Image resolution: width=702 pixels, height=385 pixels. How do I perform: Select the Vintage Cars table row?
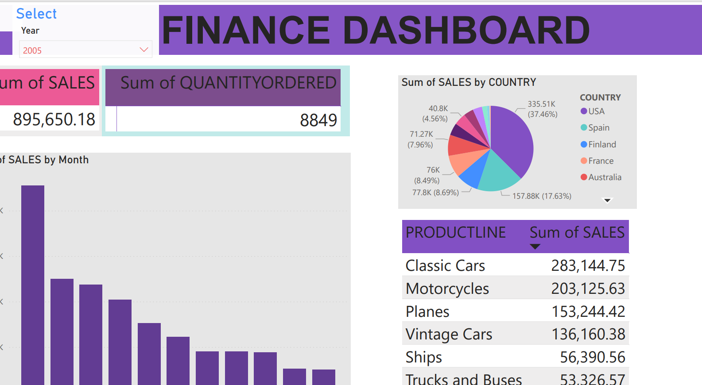click(449, 334)
